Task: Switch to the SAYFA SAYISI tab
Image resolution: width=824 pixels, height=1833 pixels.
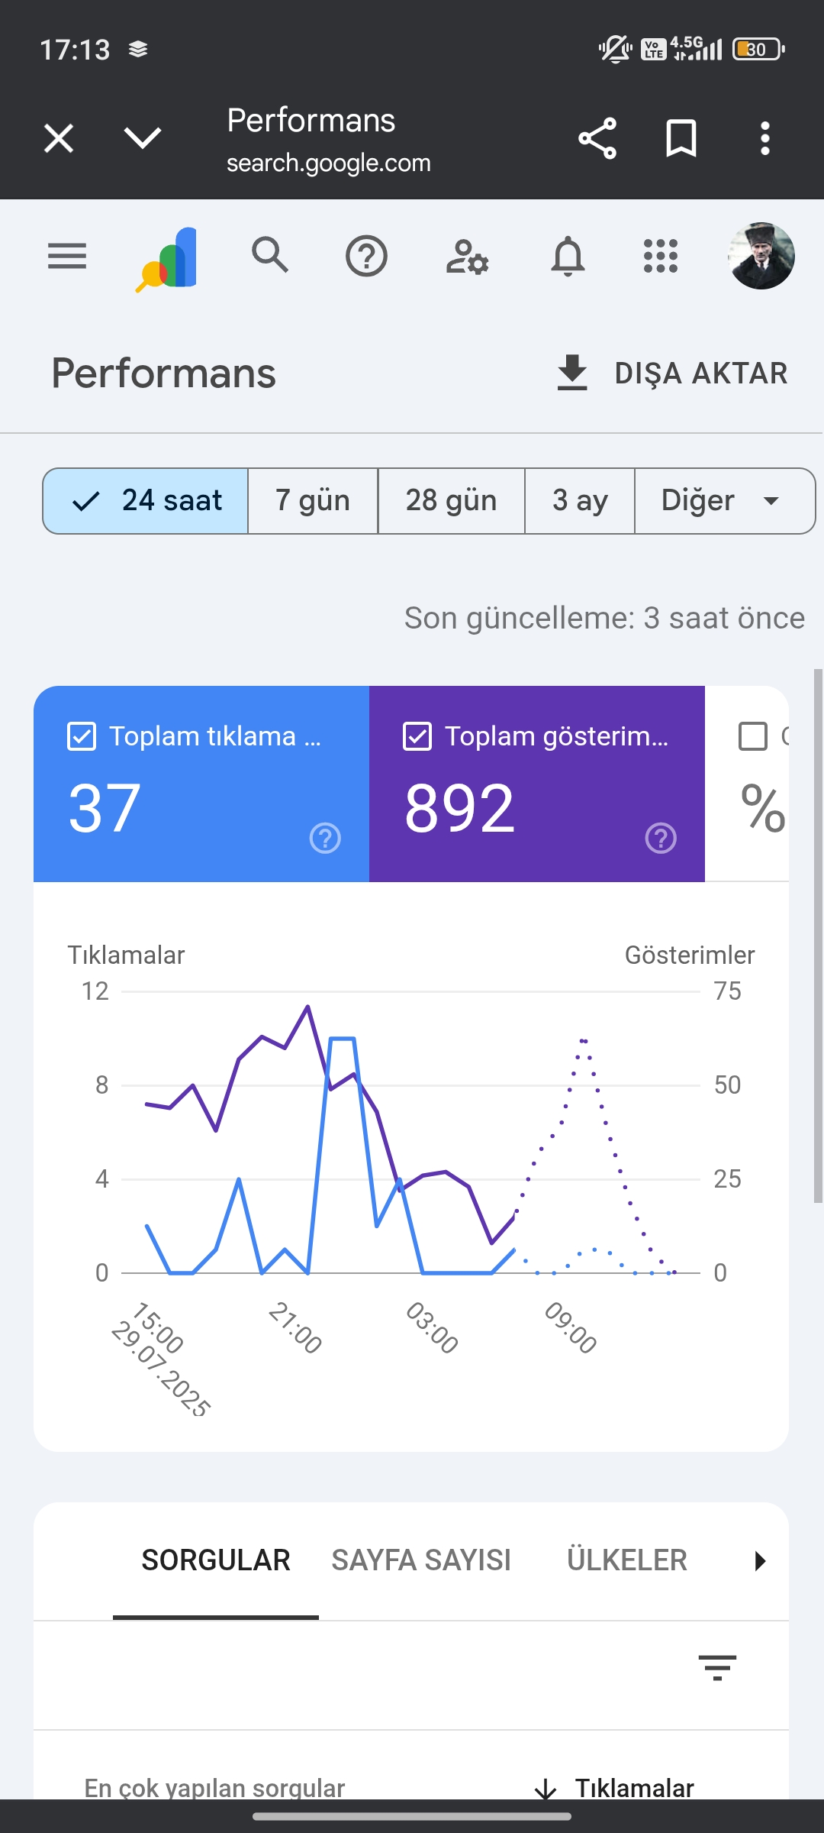Action: point(421,1560)
